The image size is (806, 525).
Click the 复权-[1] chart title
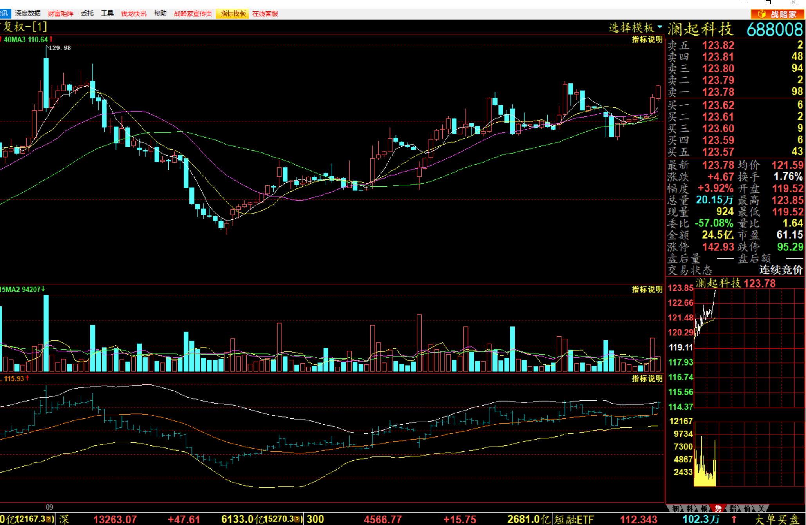[x=24, y=27]
